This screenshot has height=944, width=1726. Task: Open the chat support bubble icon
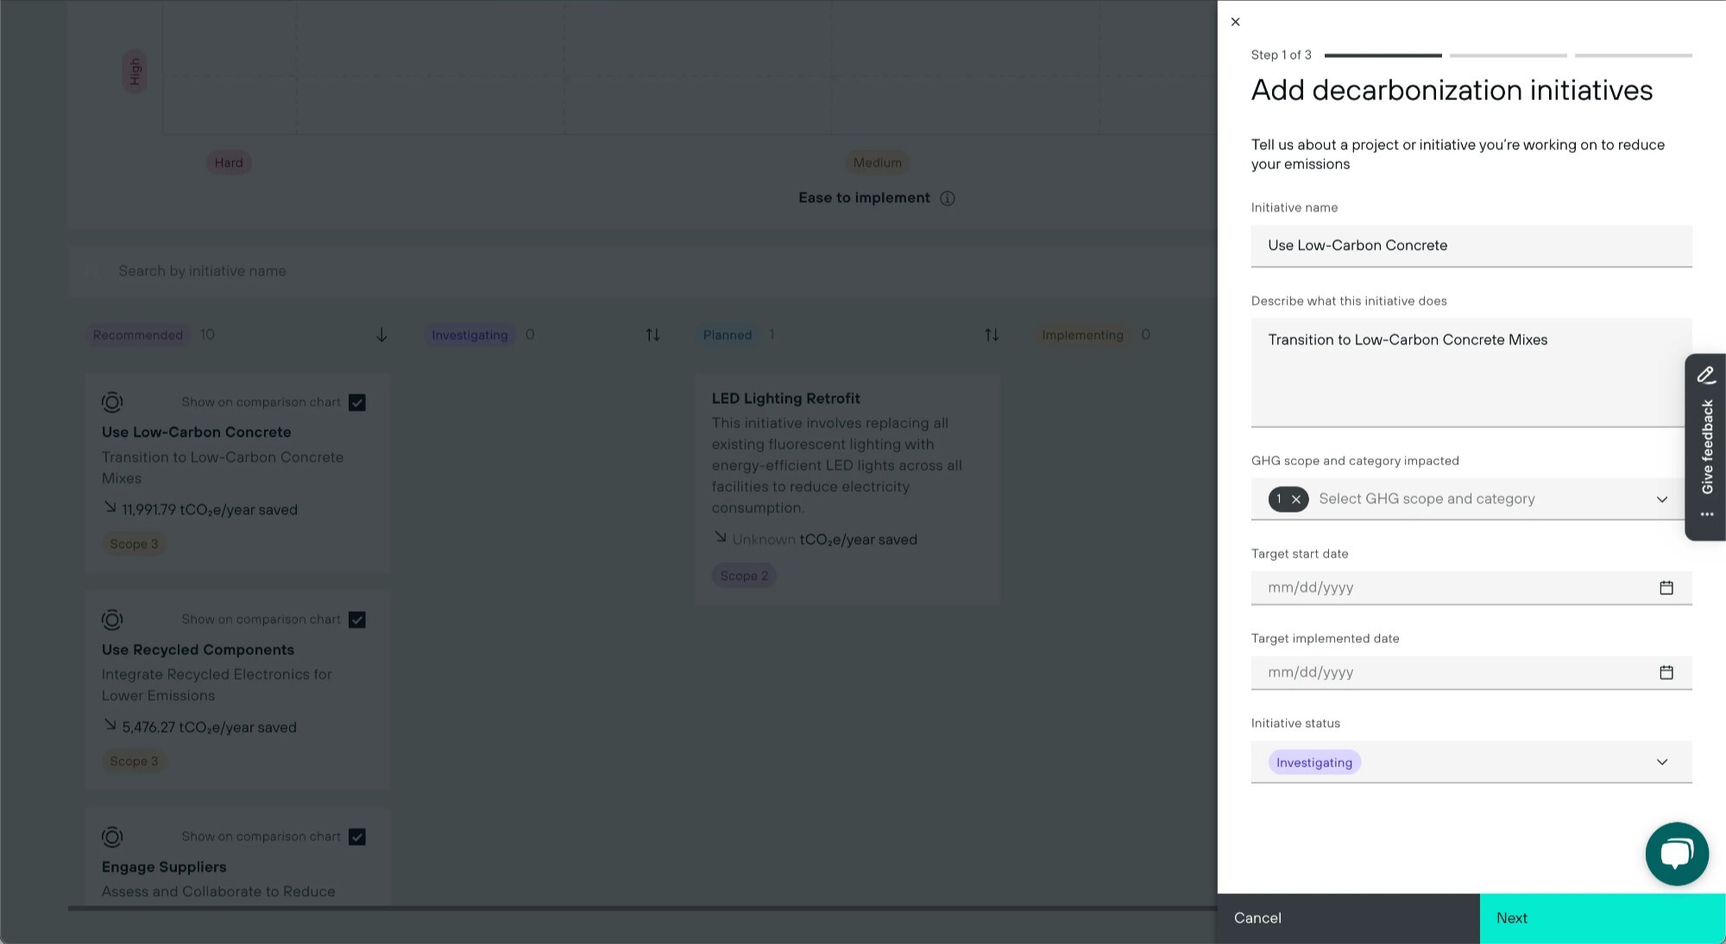point(1676,853)
